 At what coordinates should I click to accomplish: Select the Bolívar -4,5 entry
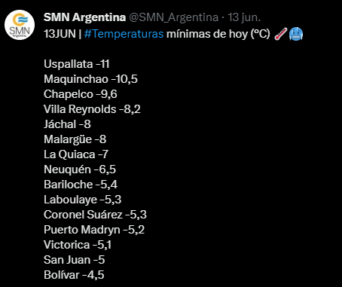click(x=74, y=275)
